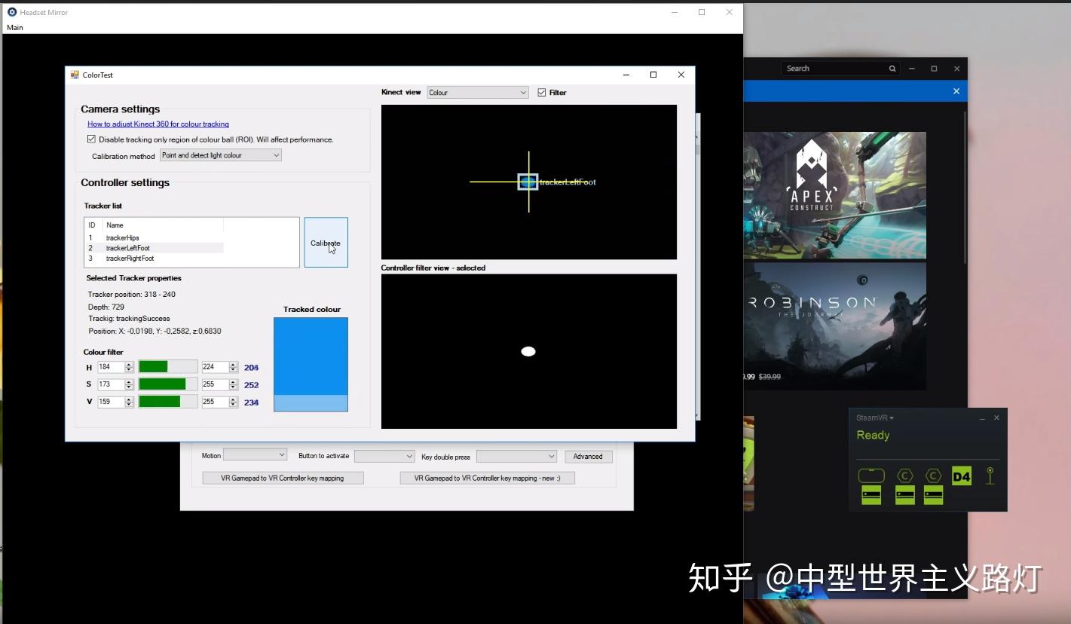Click the headset icon in the SteamVR status window
Viewport: 1071px width, 624px height.
coord(871,476)
